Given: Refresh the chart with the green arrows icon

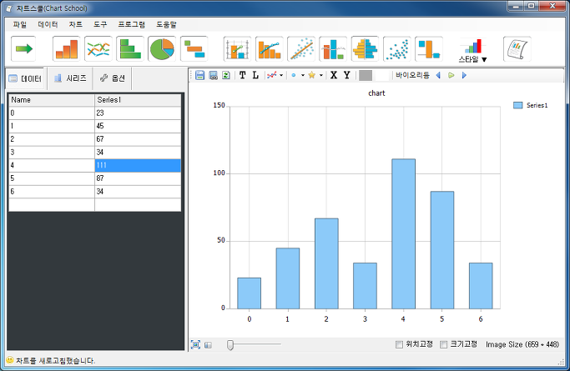Looking at the screenshot, I should [226, 75].
